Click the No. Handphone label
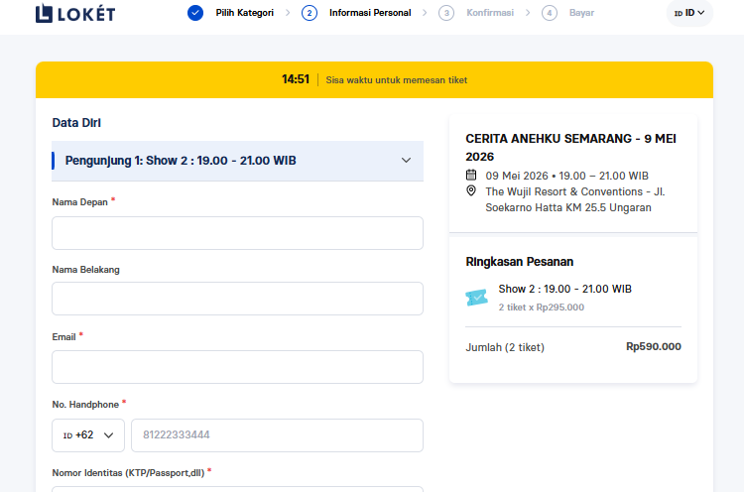The height and width of the screenshot is (492, 744). (85, 405)
